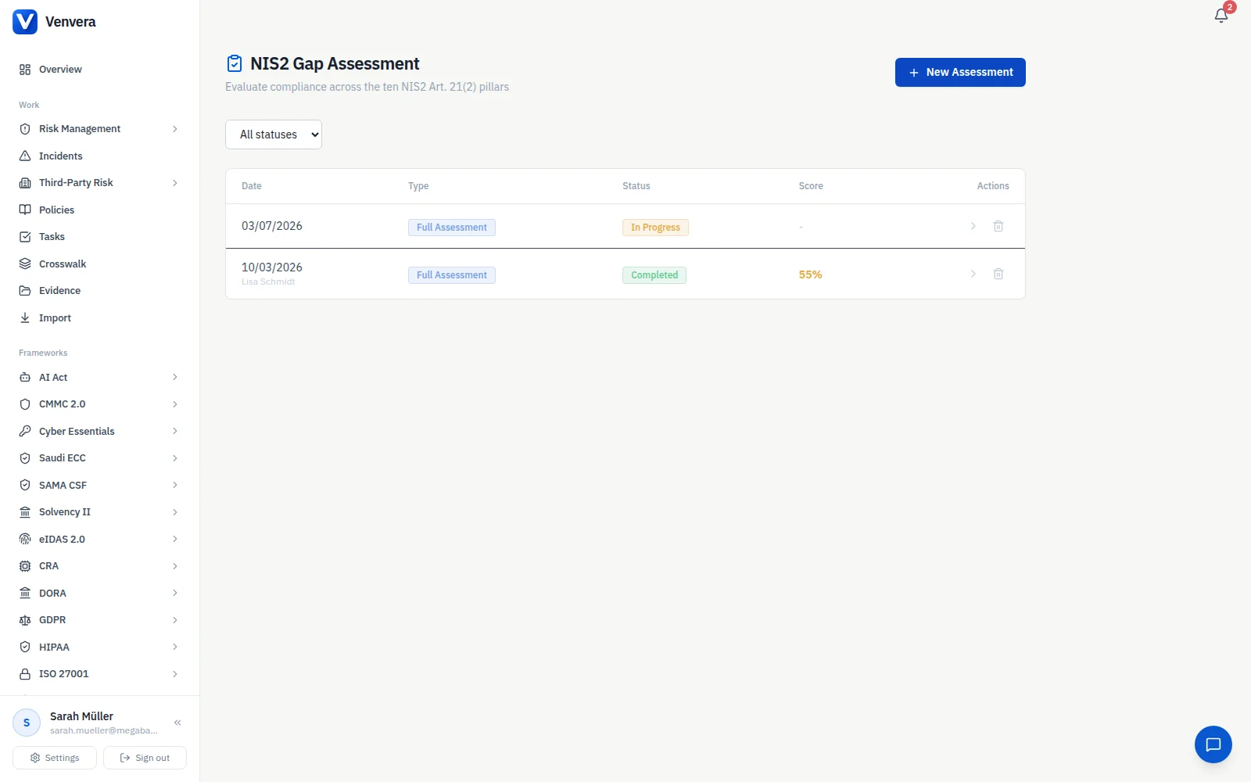
Task: Click Sign out
Action: 145,758
